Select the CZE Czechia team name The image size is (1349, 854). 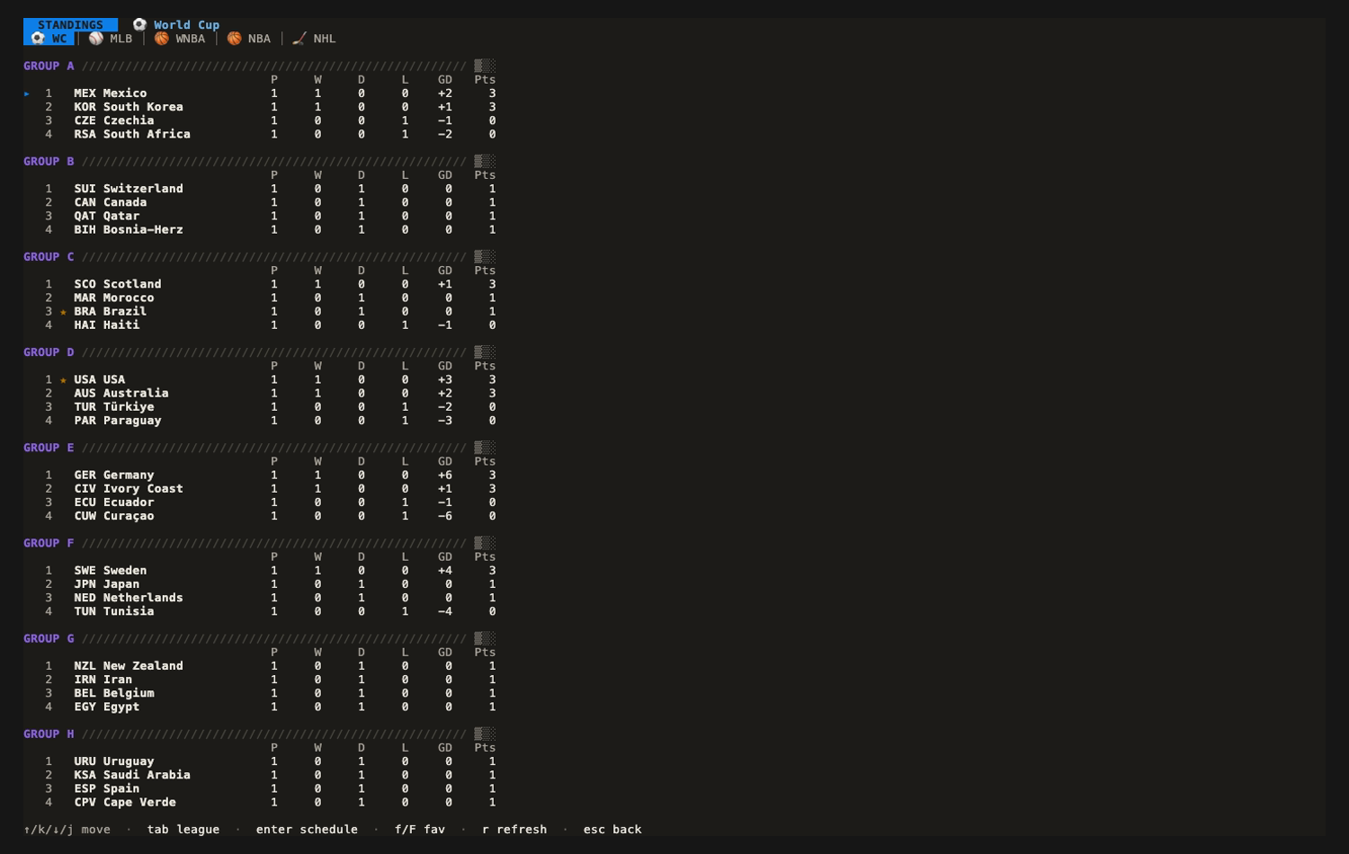coord(114,120)
